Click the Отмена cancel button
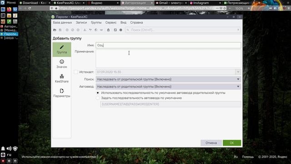Viewport: 291px width, 164px height. [211, 143]
